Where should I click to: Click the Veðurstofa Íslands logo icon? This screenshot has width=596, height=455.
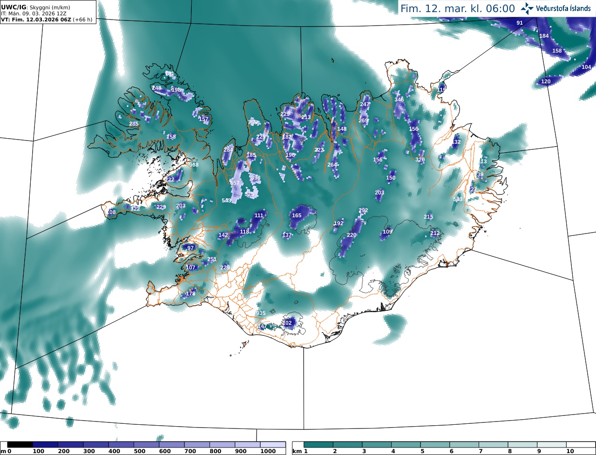coord(528,8)
